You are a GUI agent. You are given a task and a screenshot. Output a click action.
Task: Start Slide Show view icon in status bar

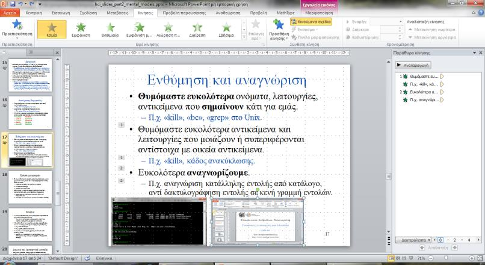(411, 258)
